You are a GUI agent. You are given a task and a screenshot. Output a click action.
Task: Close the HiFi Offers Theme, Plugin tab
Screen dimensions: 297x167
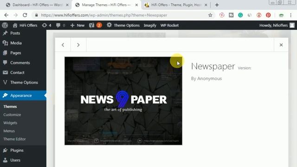[x=206, y=5]
